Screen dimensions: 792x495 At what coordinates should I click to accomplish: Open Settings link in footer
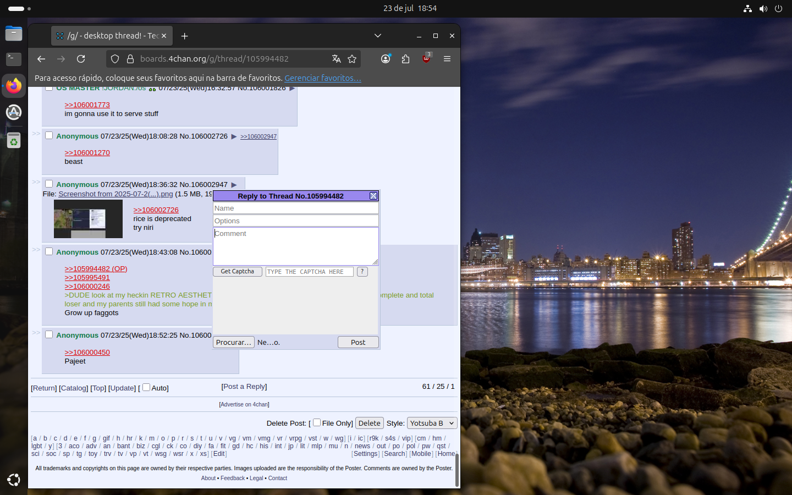click(x=366, y=454)
